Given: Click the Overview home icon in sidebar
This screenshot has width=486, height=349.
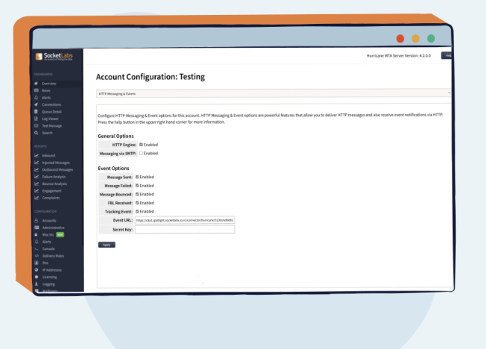Looking at the screenshot, I should (36, 83).
